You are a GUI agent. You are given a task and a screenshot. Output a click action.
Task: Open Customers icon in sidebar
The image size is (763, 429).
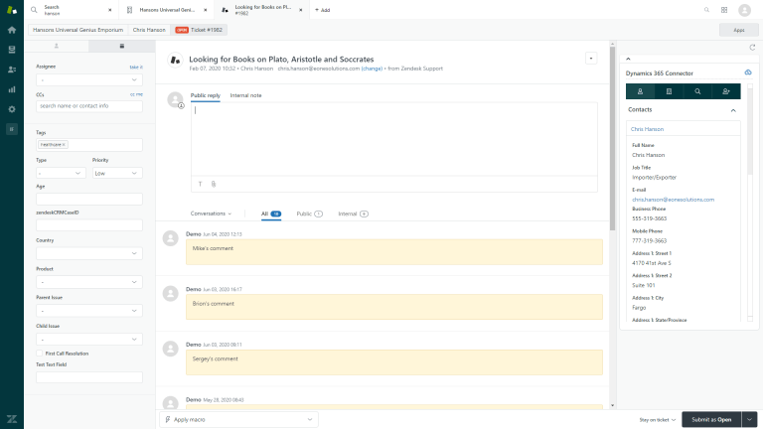12,70
